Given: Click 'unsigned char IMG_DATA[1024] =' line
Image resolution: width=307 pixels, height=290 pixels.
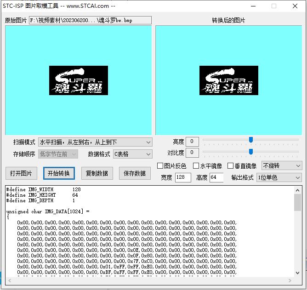Looking at the screenshot, I should [48, 211].
